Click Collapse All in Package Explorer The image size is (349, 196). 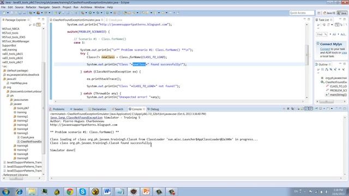tap(34, 24)
